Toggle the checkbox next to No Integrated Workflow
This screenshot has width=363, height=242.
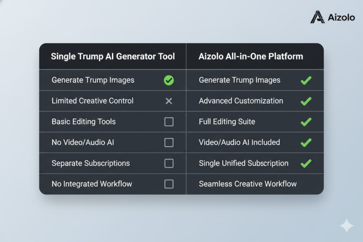[x=169, y=184]
